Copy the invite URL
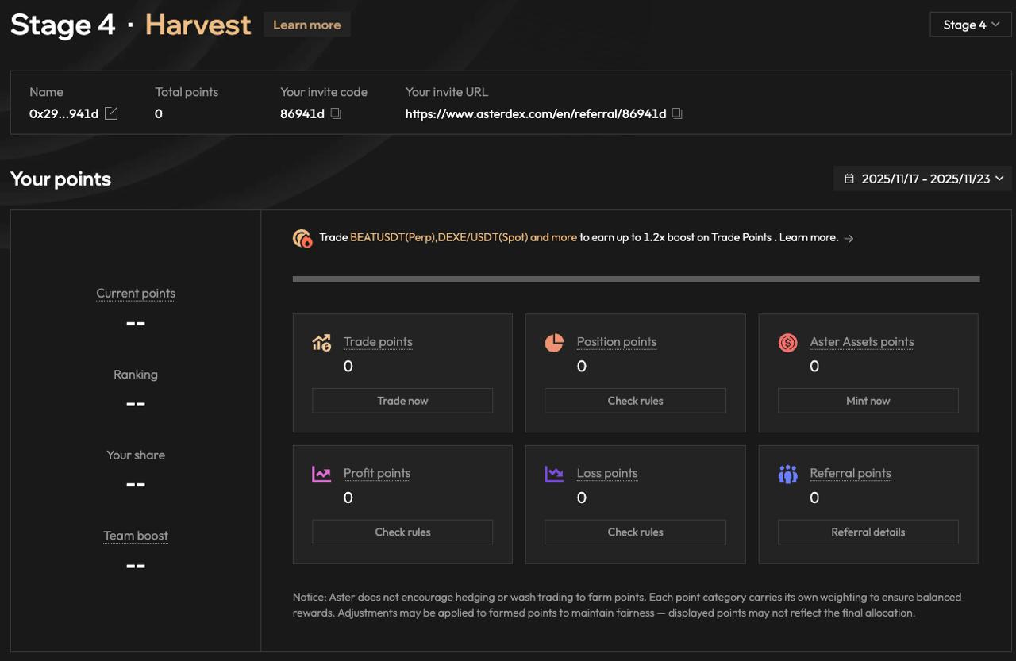The width and height of the screenshot is (1016, 661). pyautogui.click(x=677, y=113)
